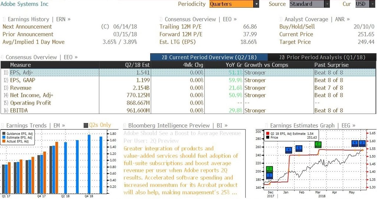
Task: Click the 1.541 EPS estimate value
Action: (143, 73)
